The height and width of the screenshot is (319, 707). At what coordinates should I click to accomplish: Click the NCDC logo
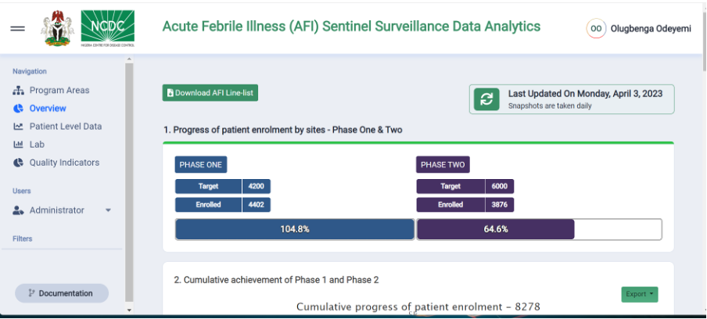point(108,27)
